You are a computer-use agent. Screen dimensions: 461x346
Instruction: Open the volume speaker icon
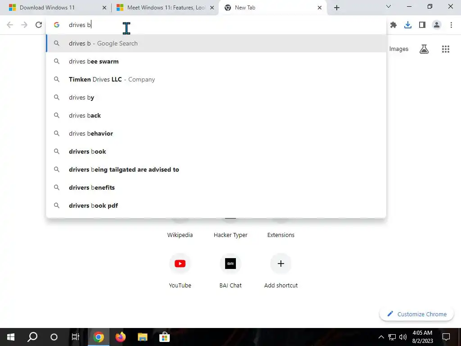[403, 337]
